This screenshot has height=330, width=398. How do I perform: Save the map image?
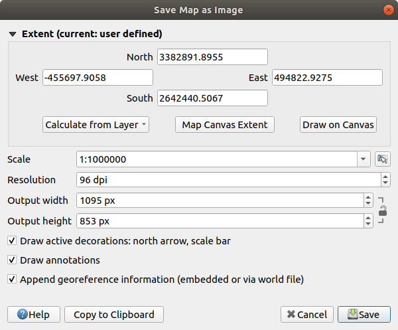point(364,315)
